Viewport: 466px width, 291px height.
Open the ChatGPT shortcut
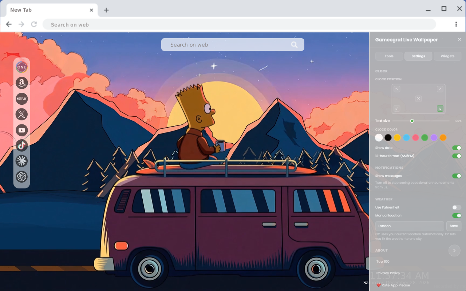pyautogui.click(x=22, y=177)
